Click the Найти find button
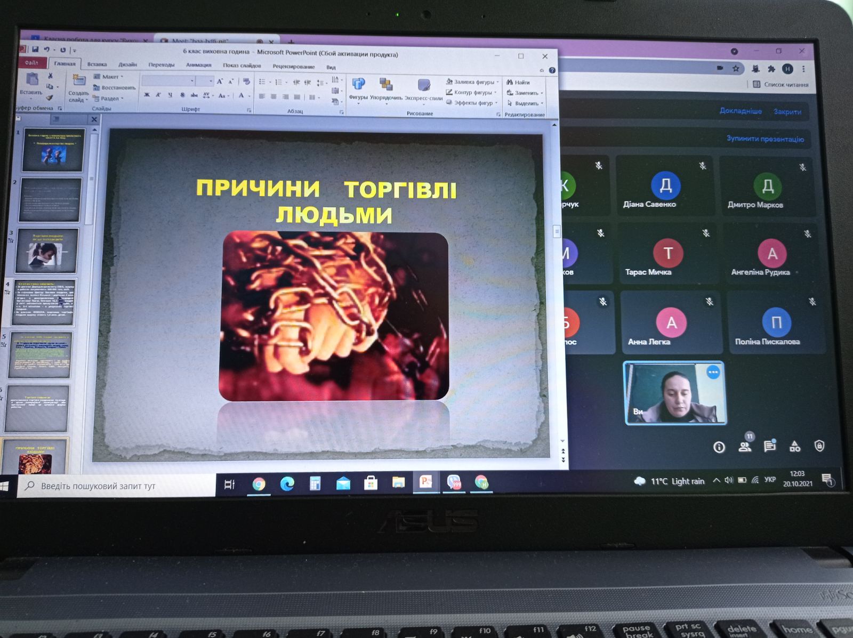Image resolution: width=853 pixels, height=638 pixels. (x=518, y=82)
